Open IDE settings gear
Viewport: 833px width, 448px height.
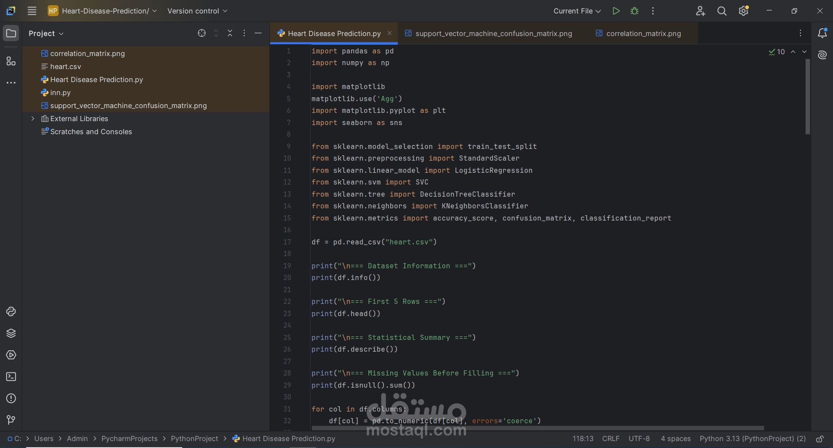coord(744,11)
